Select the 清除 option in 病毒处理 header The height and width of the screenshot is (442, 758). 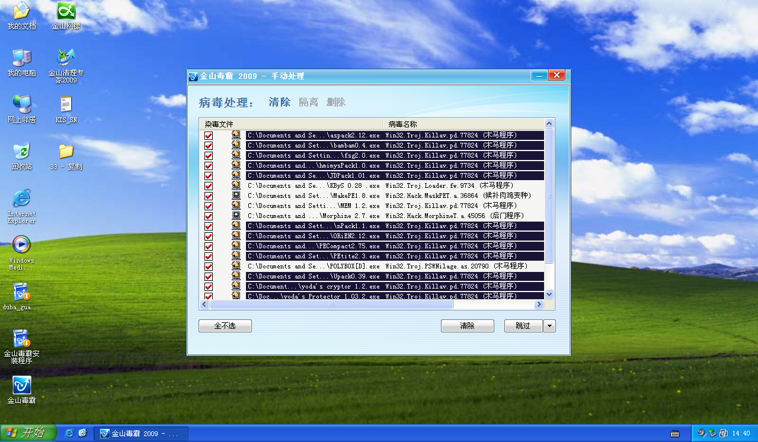(279, 102)
